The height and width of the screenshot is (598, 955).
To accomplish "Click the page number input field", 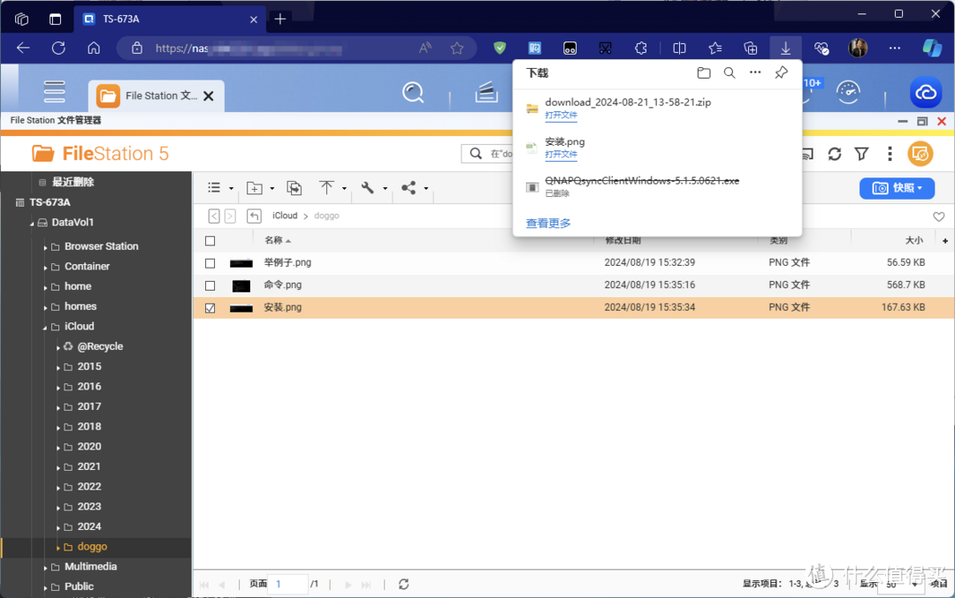I will [289, 584].
